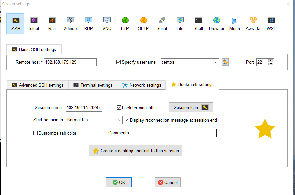295x195 pixels.
Task: Create a desktop shortcut to this session
Action: [x=135, y=151]
